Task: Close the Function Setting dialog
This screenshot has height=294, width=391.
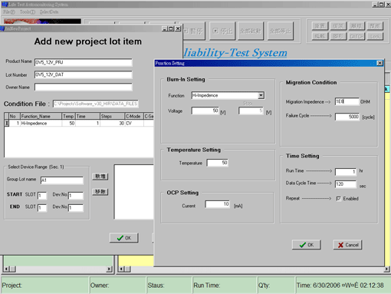Action: coord(379,63)
